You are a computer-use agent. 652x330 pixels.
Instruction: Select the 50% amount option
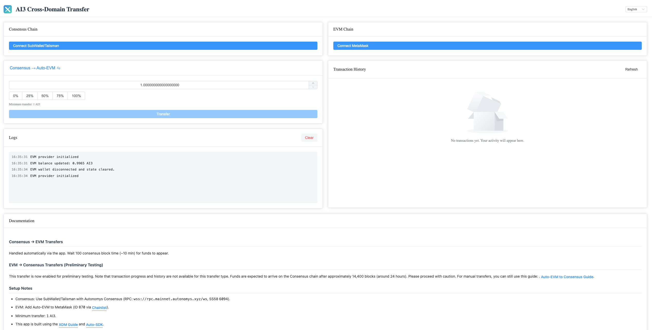point(45,96)
